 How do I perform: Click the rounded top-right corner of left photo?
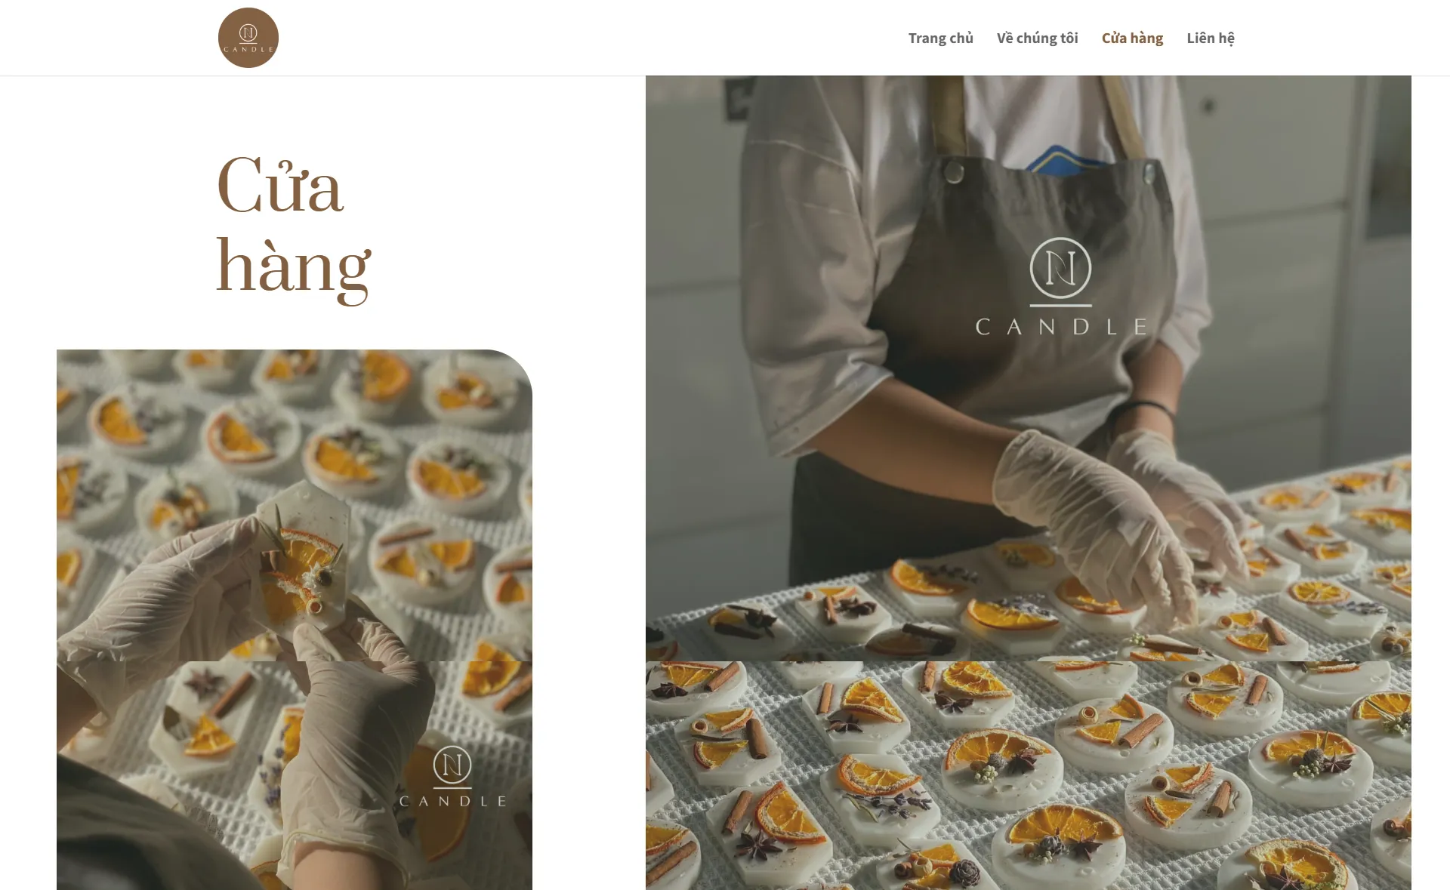click(514, 368)
